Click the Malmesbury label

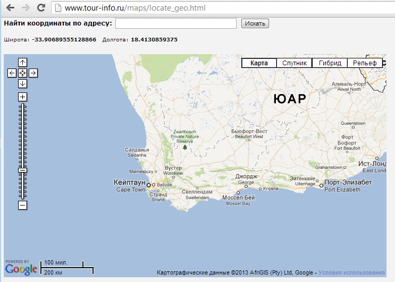click(141, 172)
